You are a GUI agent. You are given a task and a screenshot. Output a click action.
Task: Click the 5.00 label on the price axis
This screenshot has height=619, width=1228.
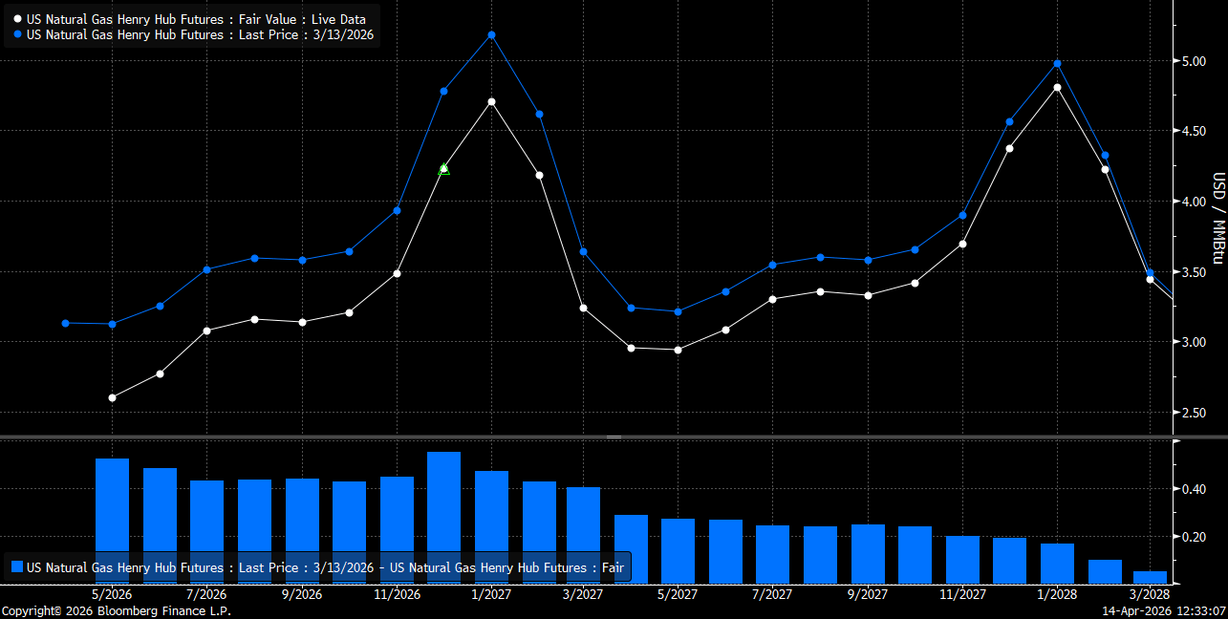coord(1194,61)
